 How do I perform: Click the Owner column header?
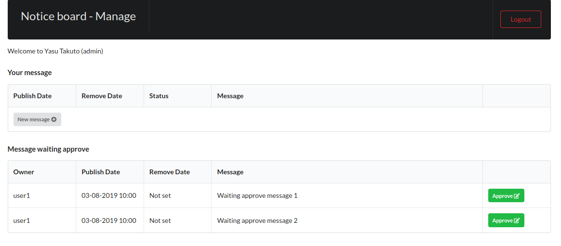24,172
